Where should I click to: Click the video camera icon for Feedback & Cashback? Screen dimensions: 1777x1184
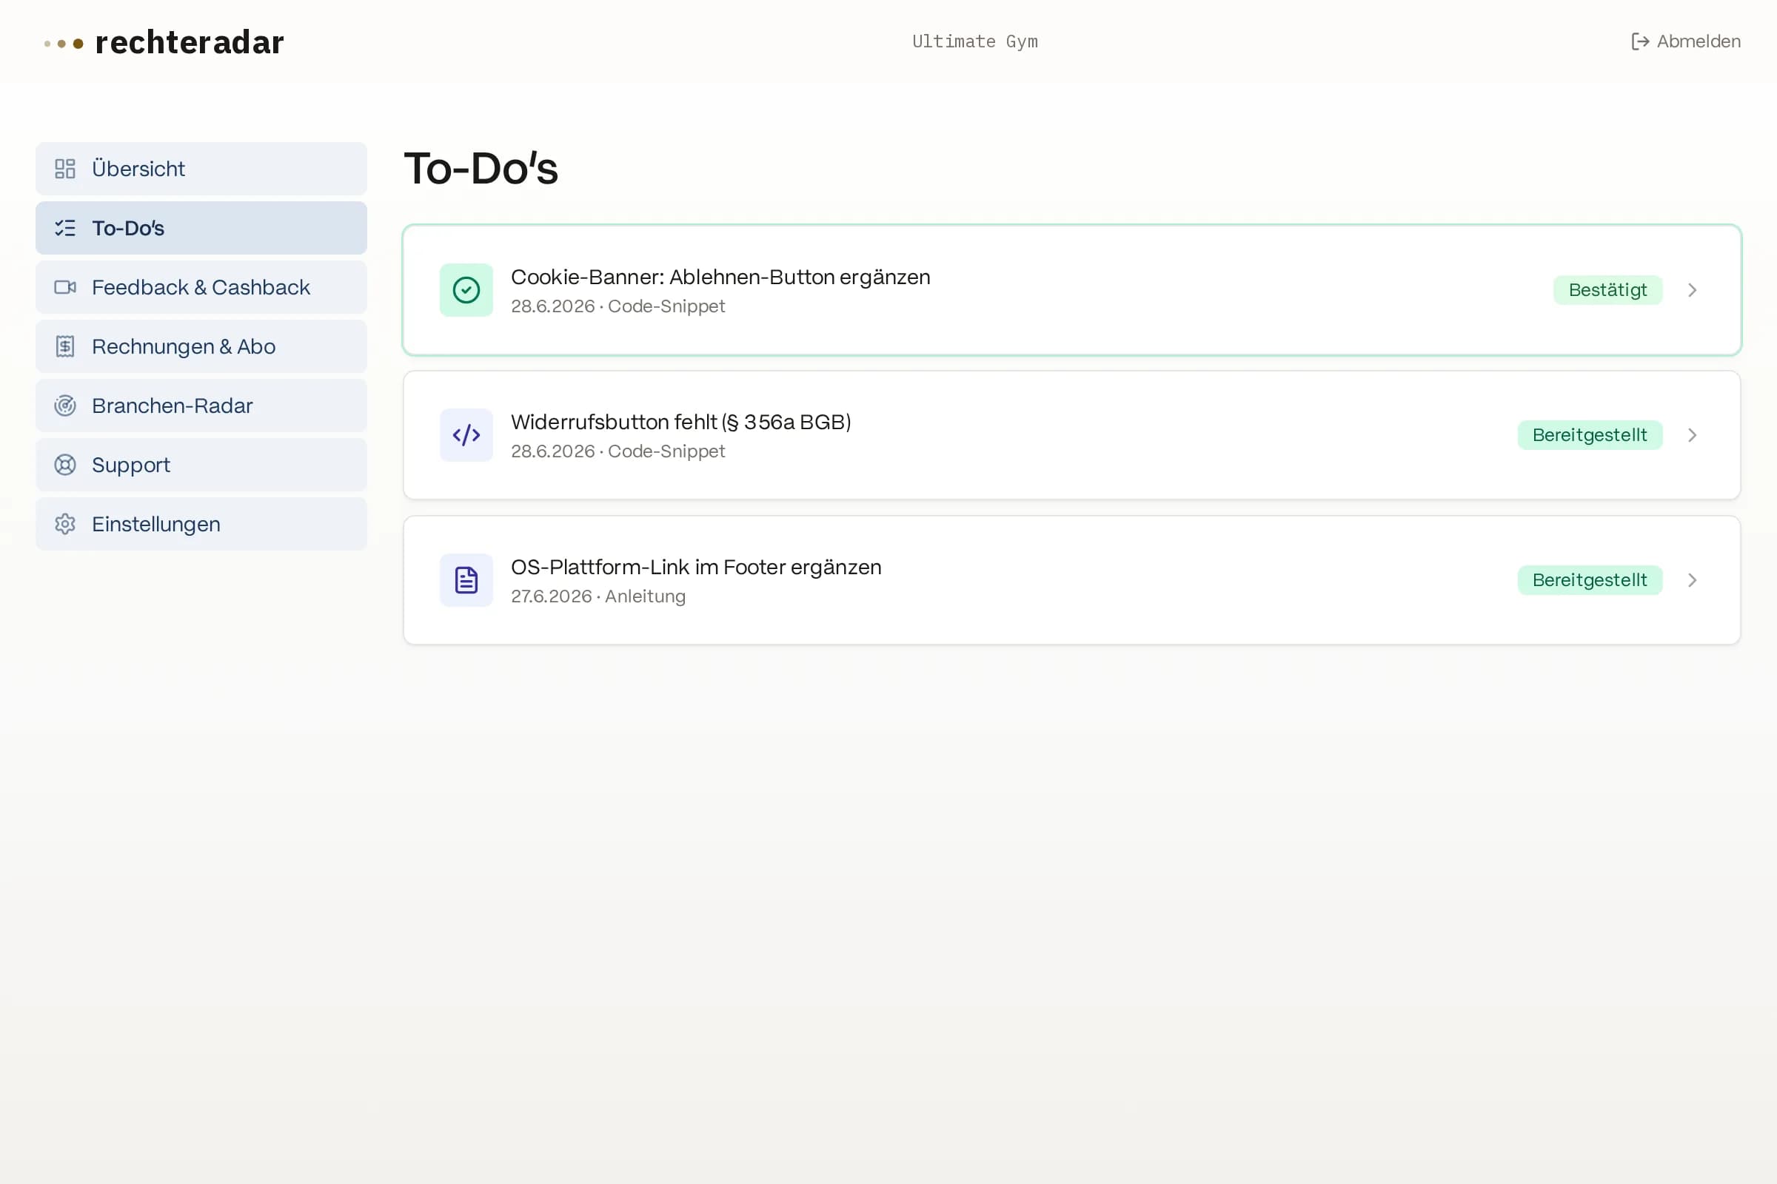pyautogui.click(x=65, y=287)
